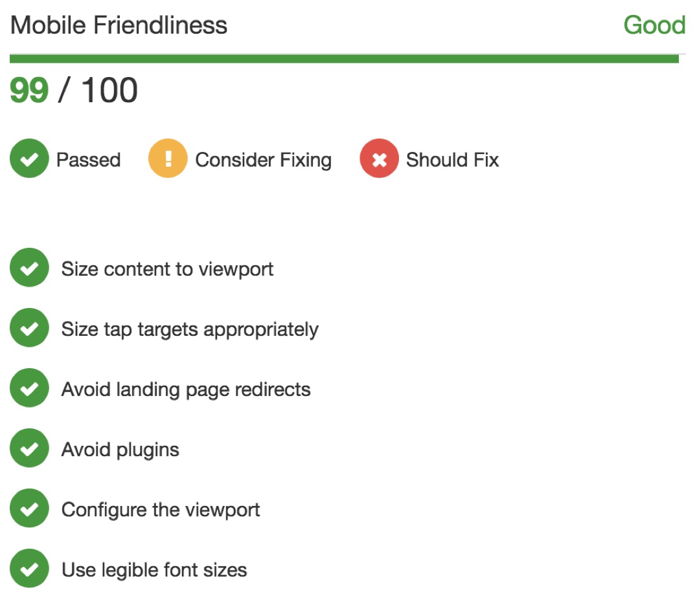Click checkmark icon beside Avoid plugins
695x605 pixels.
tap(29, 448)
